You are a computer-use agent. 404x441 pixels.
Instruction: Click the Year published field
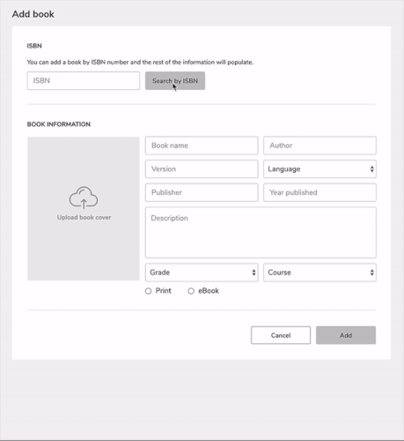320,192
